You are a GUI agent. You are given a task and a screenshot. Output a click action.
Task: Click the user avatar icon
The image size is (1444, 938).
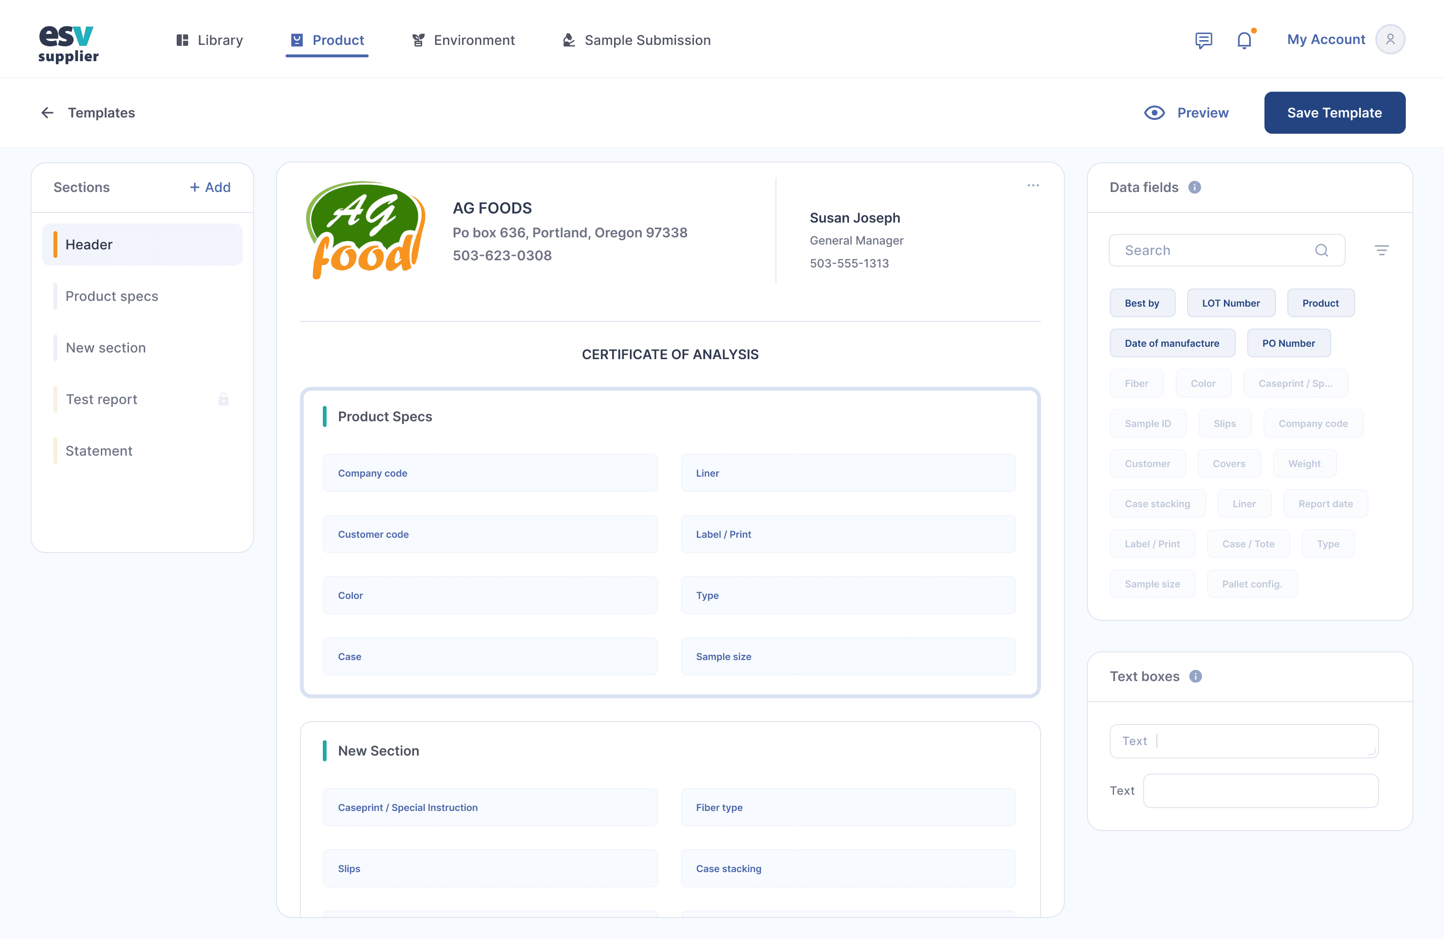tap(1390, 40)
